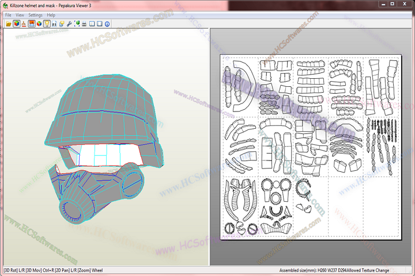Viewport: 415px width, 276px height.
Task: Open the blue info about icon
Action: tap(107, 24)
